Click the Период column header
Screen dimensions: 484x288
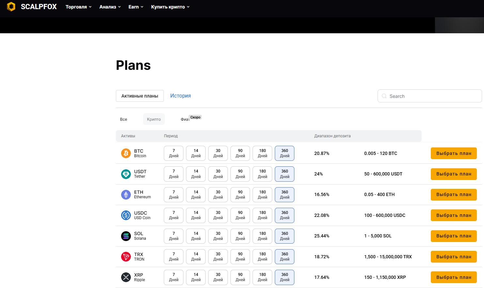point(171,136)
